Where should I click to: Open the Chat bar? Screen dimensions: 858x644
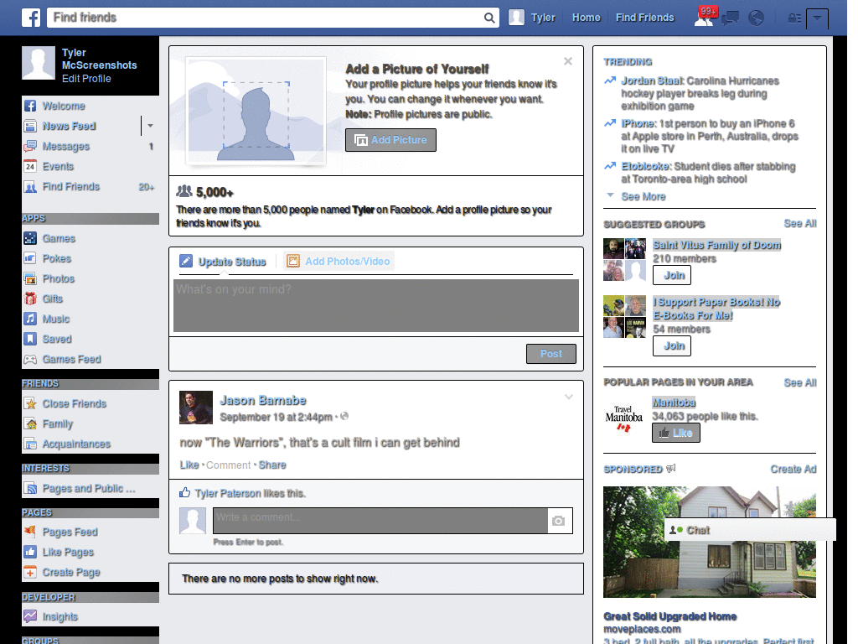tap(750, 530)
